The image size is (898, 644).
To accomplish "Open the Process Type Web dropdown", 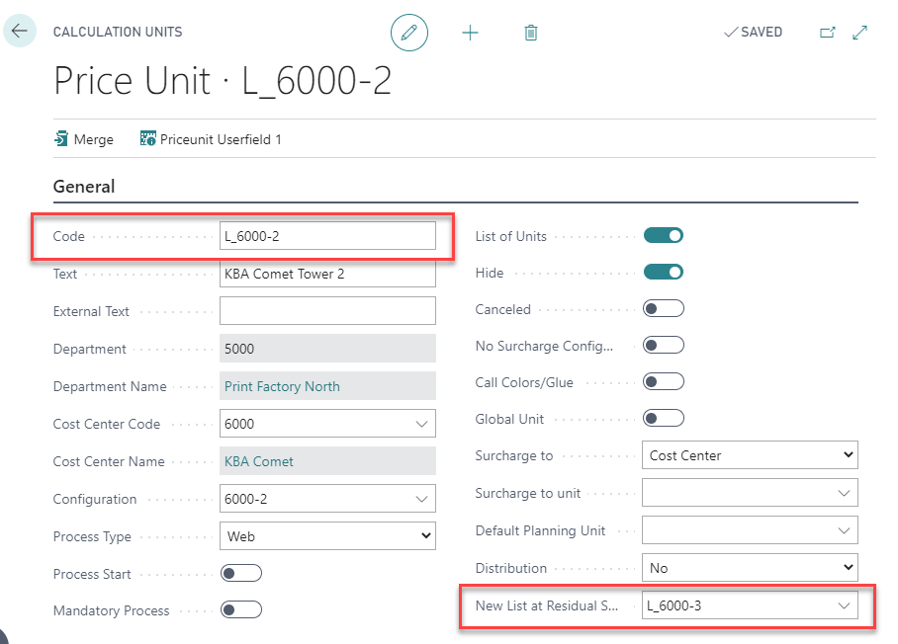I will (326, 536).
